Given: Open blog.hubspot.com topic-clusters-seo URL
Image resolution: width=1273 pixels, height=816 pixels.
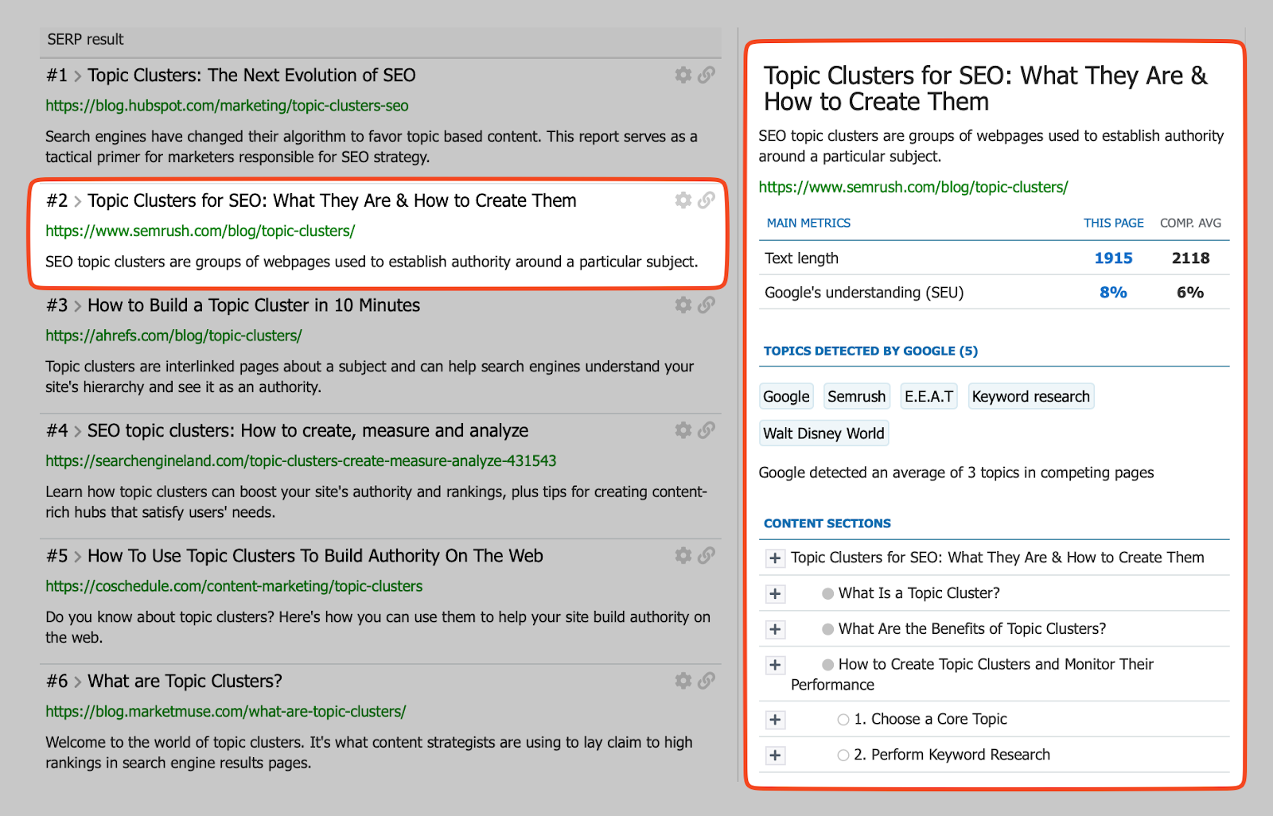Looking at the screenshot, I should click(227, 106).
